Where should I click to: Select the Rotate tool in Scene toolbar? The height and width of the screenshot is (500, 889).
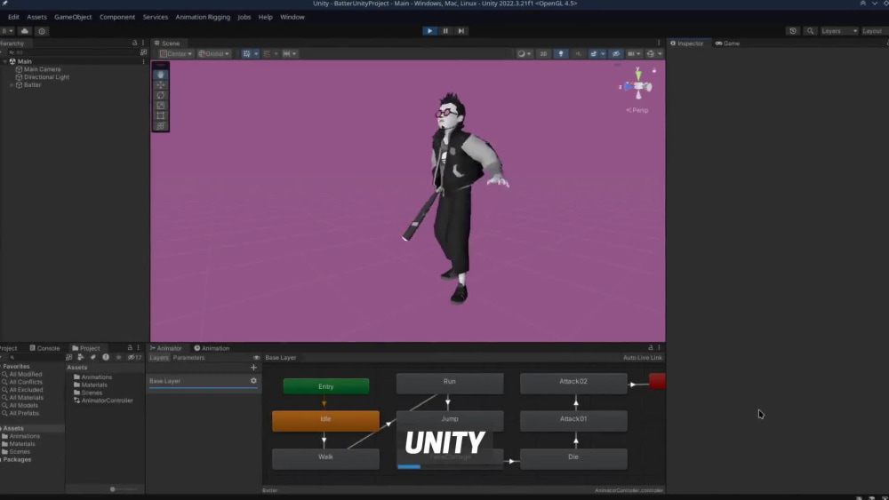[160, 95]
